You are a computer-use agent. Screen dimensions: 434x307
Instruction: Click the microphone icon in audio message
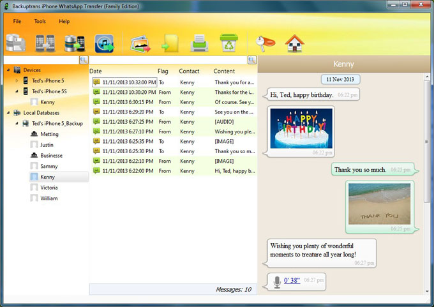pos(277,282)
